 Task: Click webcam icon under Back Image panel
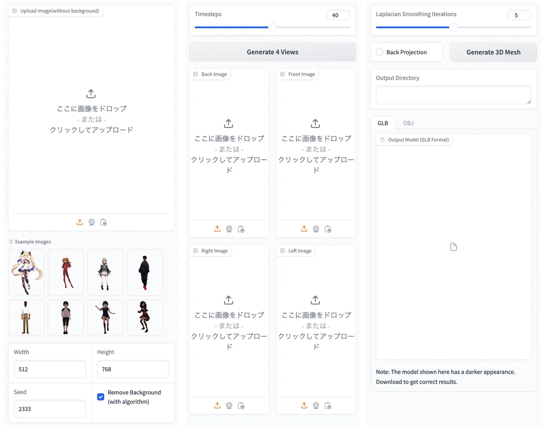tap(229, 229)
